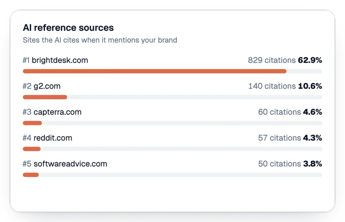Click the softwareadvice.com progress bar fill

(x=31, y=175)
